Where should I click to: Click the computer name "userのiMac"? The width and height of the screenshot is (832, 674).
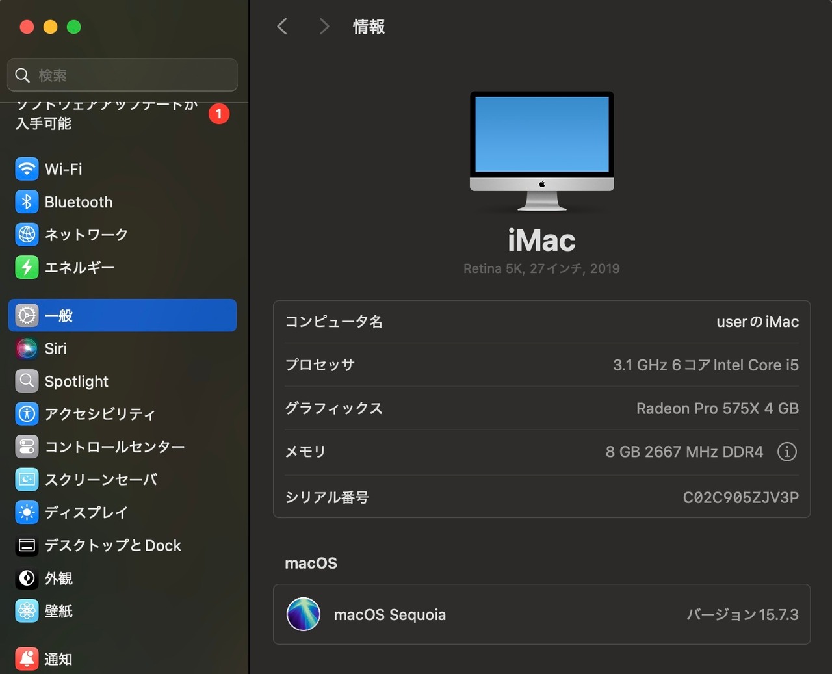point(757,322)
